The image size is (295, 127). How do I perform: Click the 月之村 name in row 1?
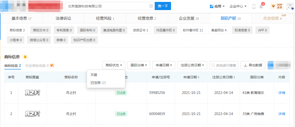tap(71, 93)
